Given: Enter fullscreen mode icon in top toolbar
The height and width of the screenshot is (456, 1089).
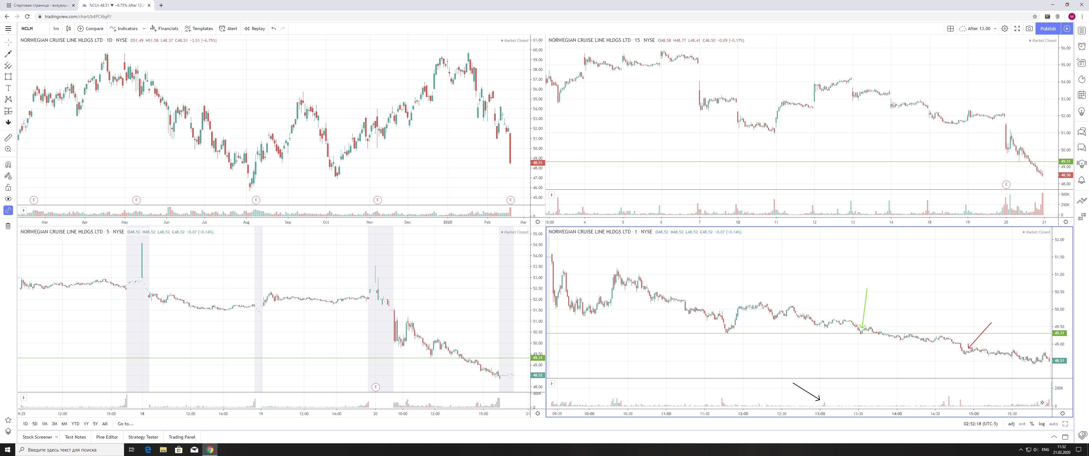Looking at the screenshot, I should [1017, 28].
